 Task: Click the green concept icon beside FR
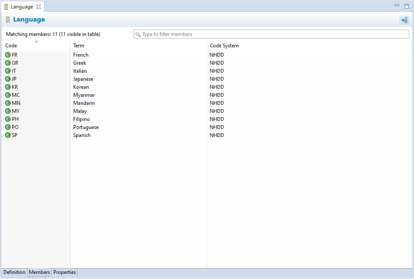8,55
